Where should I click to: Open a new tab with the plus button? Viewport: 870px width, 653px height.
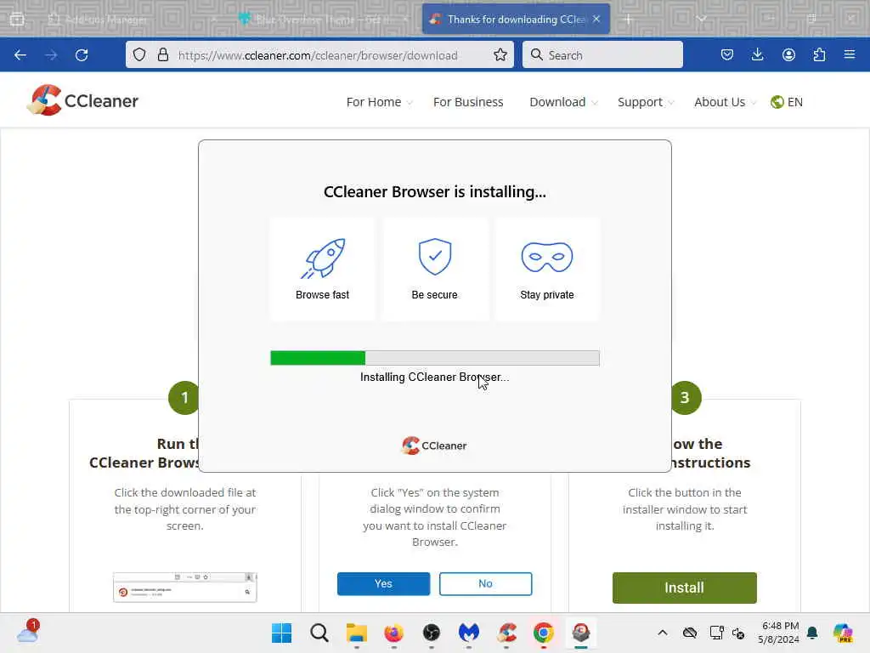(628, 20)
